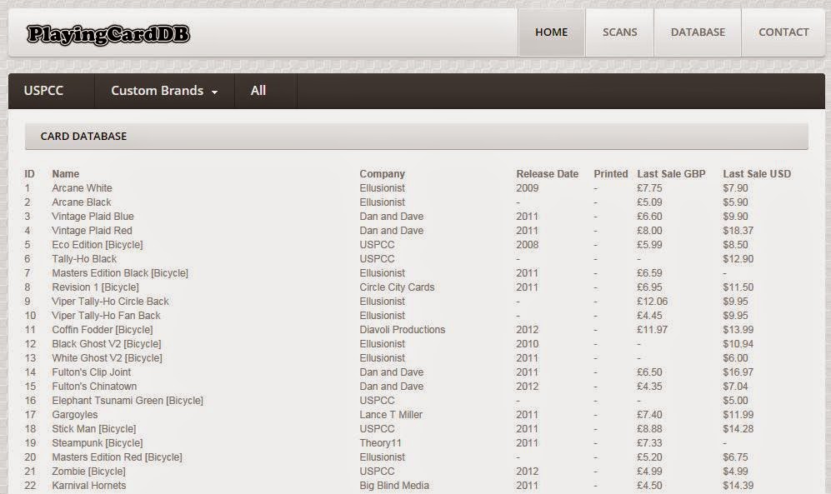Click the PlayingCardDB logo
The height and width of the screenshot is (494, 831).
[108, 34]
